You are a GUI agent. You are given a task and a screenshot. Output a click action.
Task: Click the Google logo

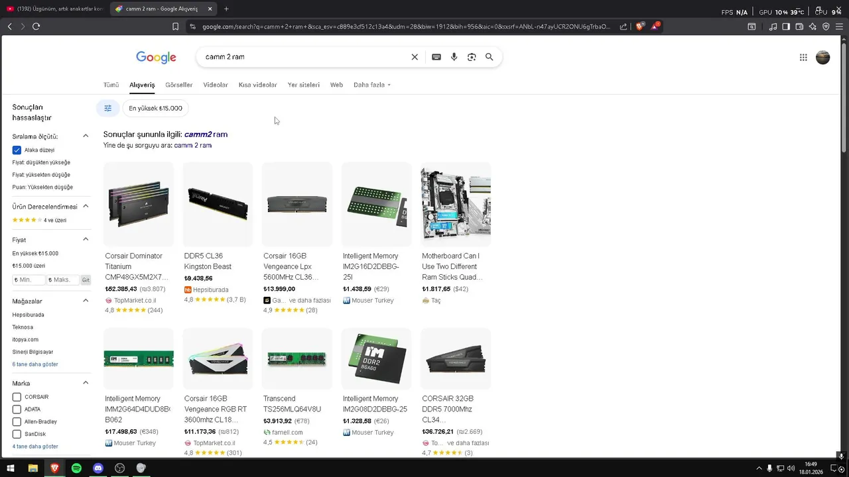(156, 58)
